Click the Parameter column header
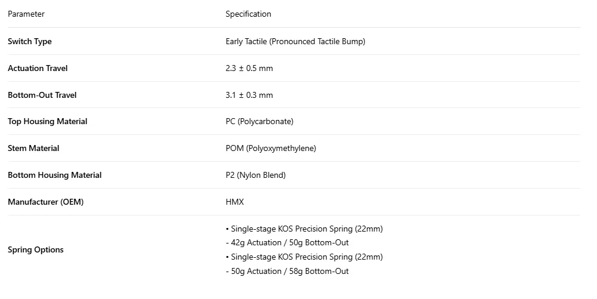The height and width of the screenshot is (299, 597). point(26,14)
